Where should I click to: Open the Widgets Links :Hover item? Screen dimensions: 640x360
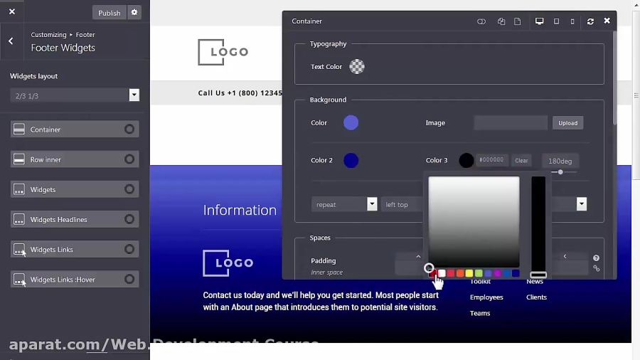pyautogui.click(x=75, y=280)
